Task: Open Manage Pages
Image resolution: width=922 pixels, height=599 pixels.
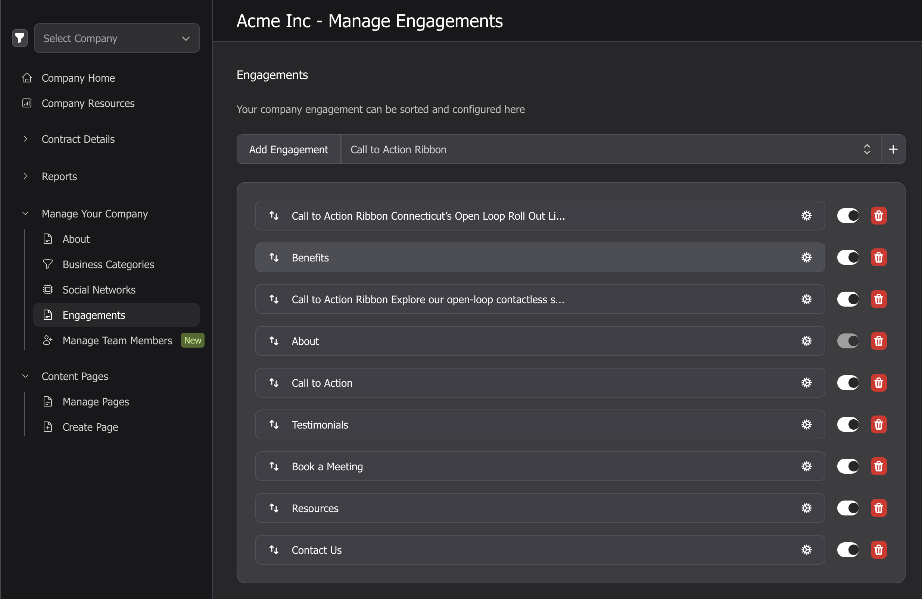Action: pos(96,402)
